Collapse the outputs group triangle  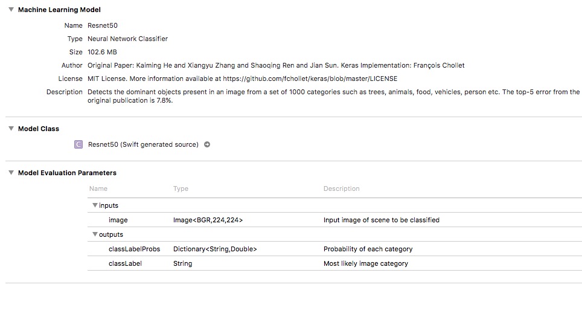click(95, 234)
